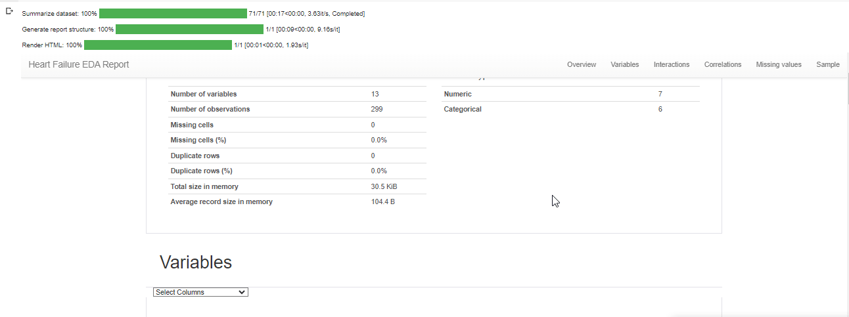Click the 30.5 KiB memory value
Viewport: 849px width, 317px height.
pyautogui.click(x=384, y=186)
